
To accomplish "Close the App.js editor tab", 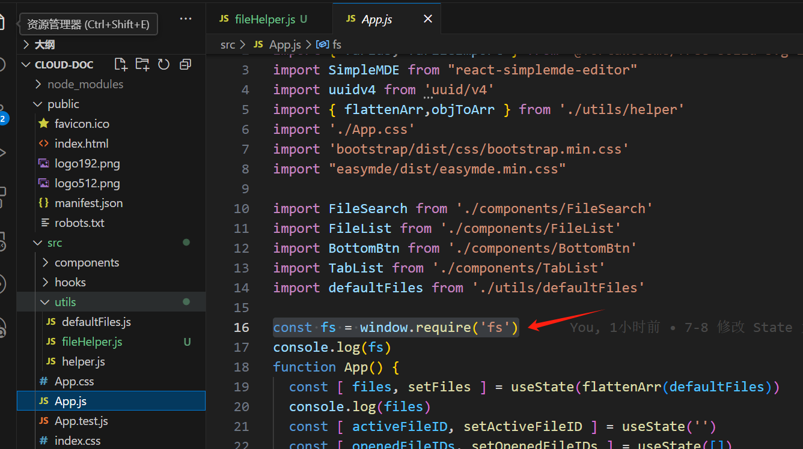I will [x=428, y=19].
